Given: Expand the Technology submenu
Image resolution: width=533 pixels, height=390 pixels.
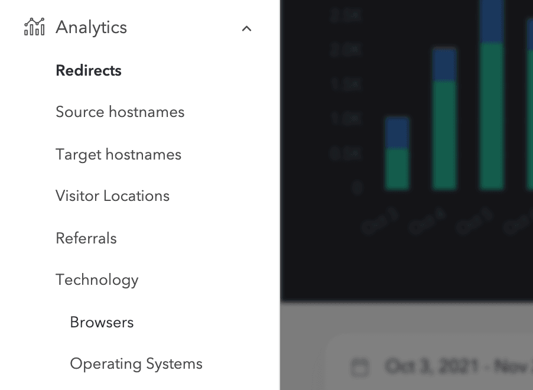Looking at the screenshot, I should pos(97,280).
